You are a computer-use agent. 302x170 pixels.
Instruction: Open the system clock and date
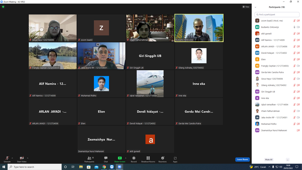[288, 167]
